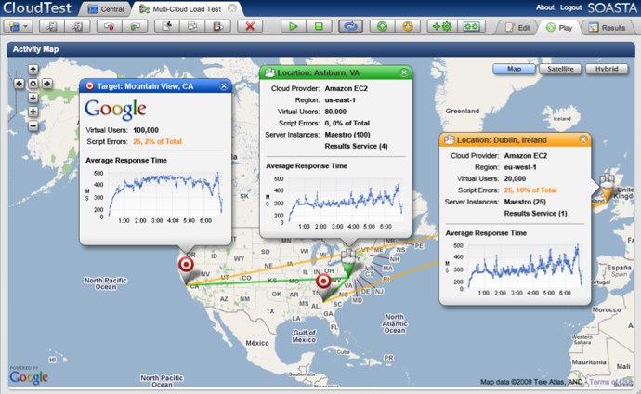
Task: Close the Mountain View target popup
Action: coord(224,86)
